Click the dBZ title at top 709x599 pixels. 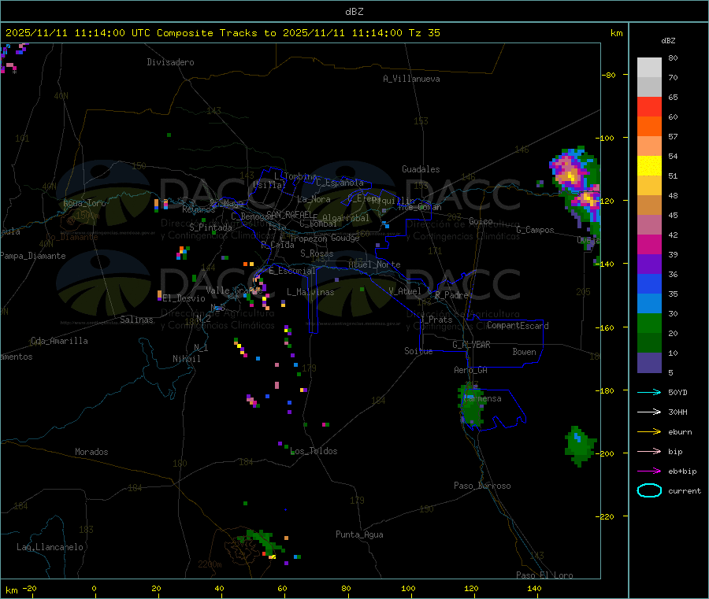coord(354,12)
